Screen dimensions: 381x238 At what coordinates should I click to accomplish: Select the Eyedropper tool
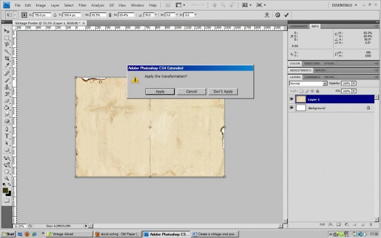[x=7, y=65]
